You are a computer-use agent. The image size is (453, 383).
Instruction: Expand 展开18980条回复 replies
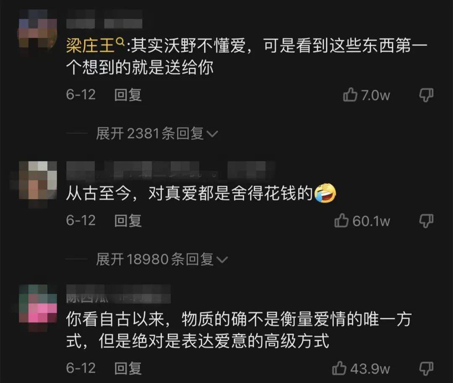coord(162,259)
